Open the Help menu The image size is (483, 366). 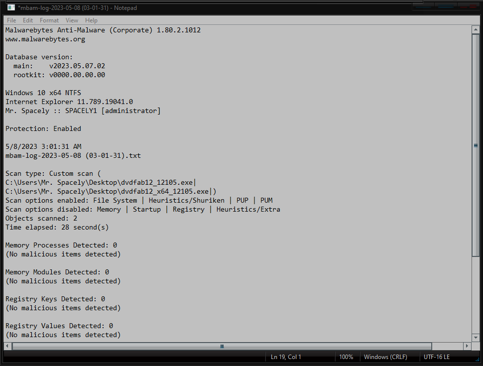pyautogui.click(x=91, y=20)
